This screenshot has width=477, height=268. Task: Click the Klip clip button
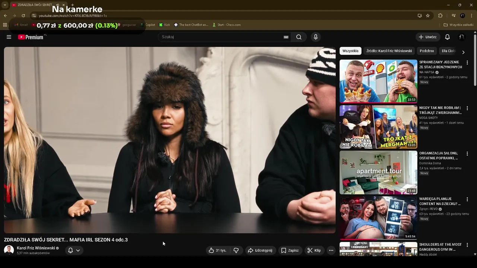314,251
